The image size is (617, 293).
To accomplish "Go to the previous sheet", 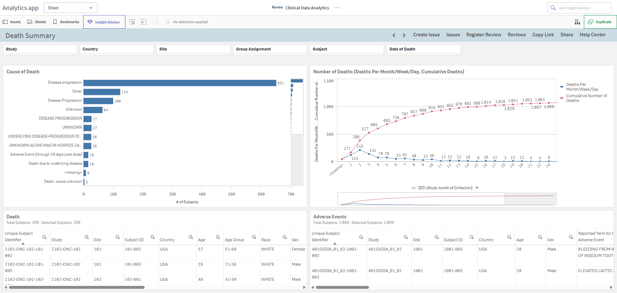I will (x=394, y=35).
